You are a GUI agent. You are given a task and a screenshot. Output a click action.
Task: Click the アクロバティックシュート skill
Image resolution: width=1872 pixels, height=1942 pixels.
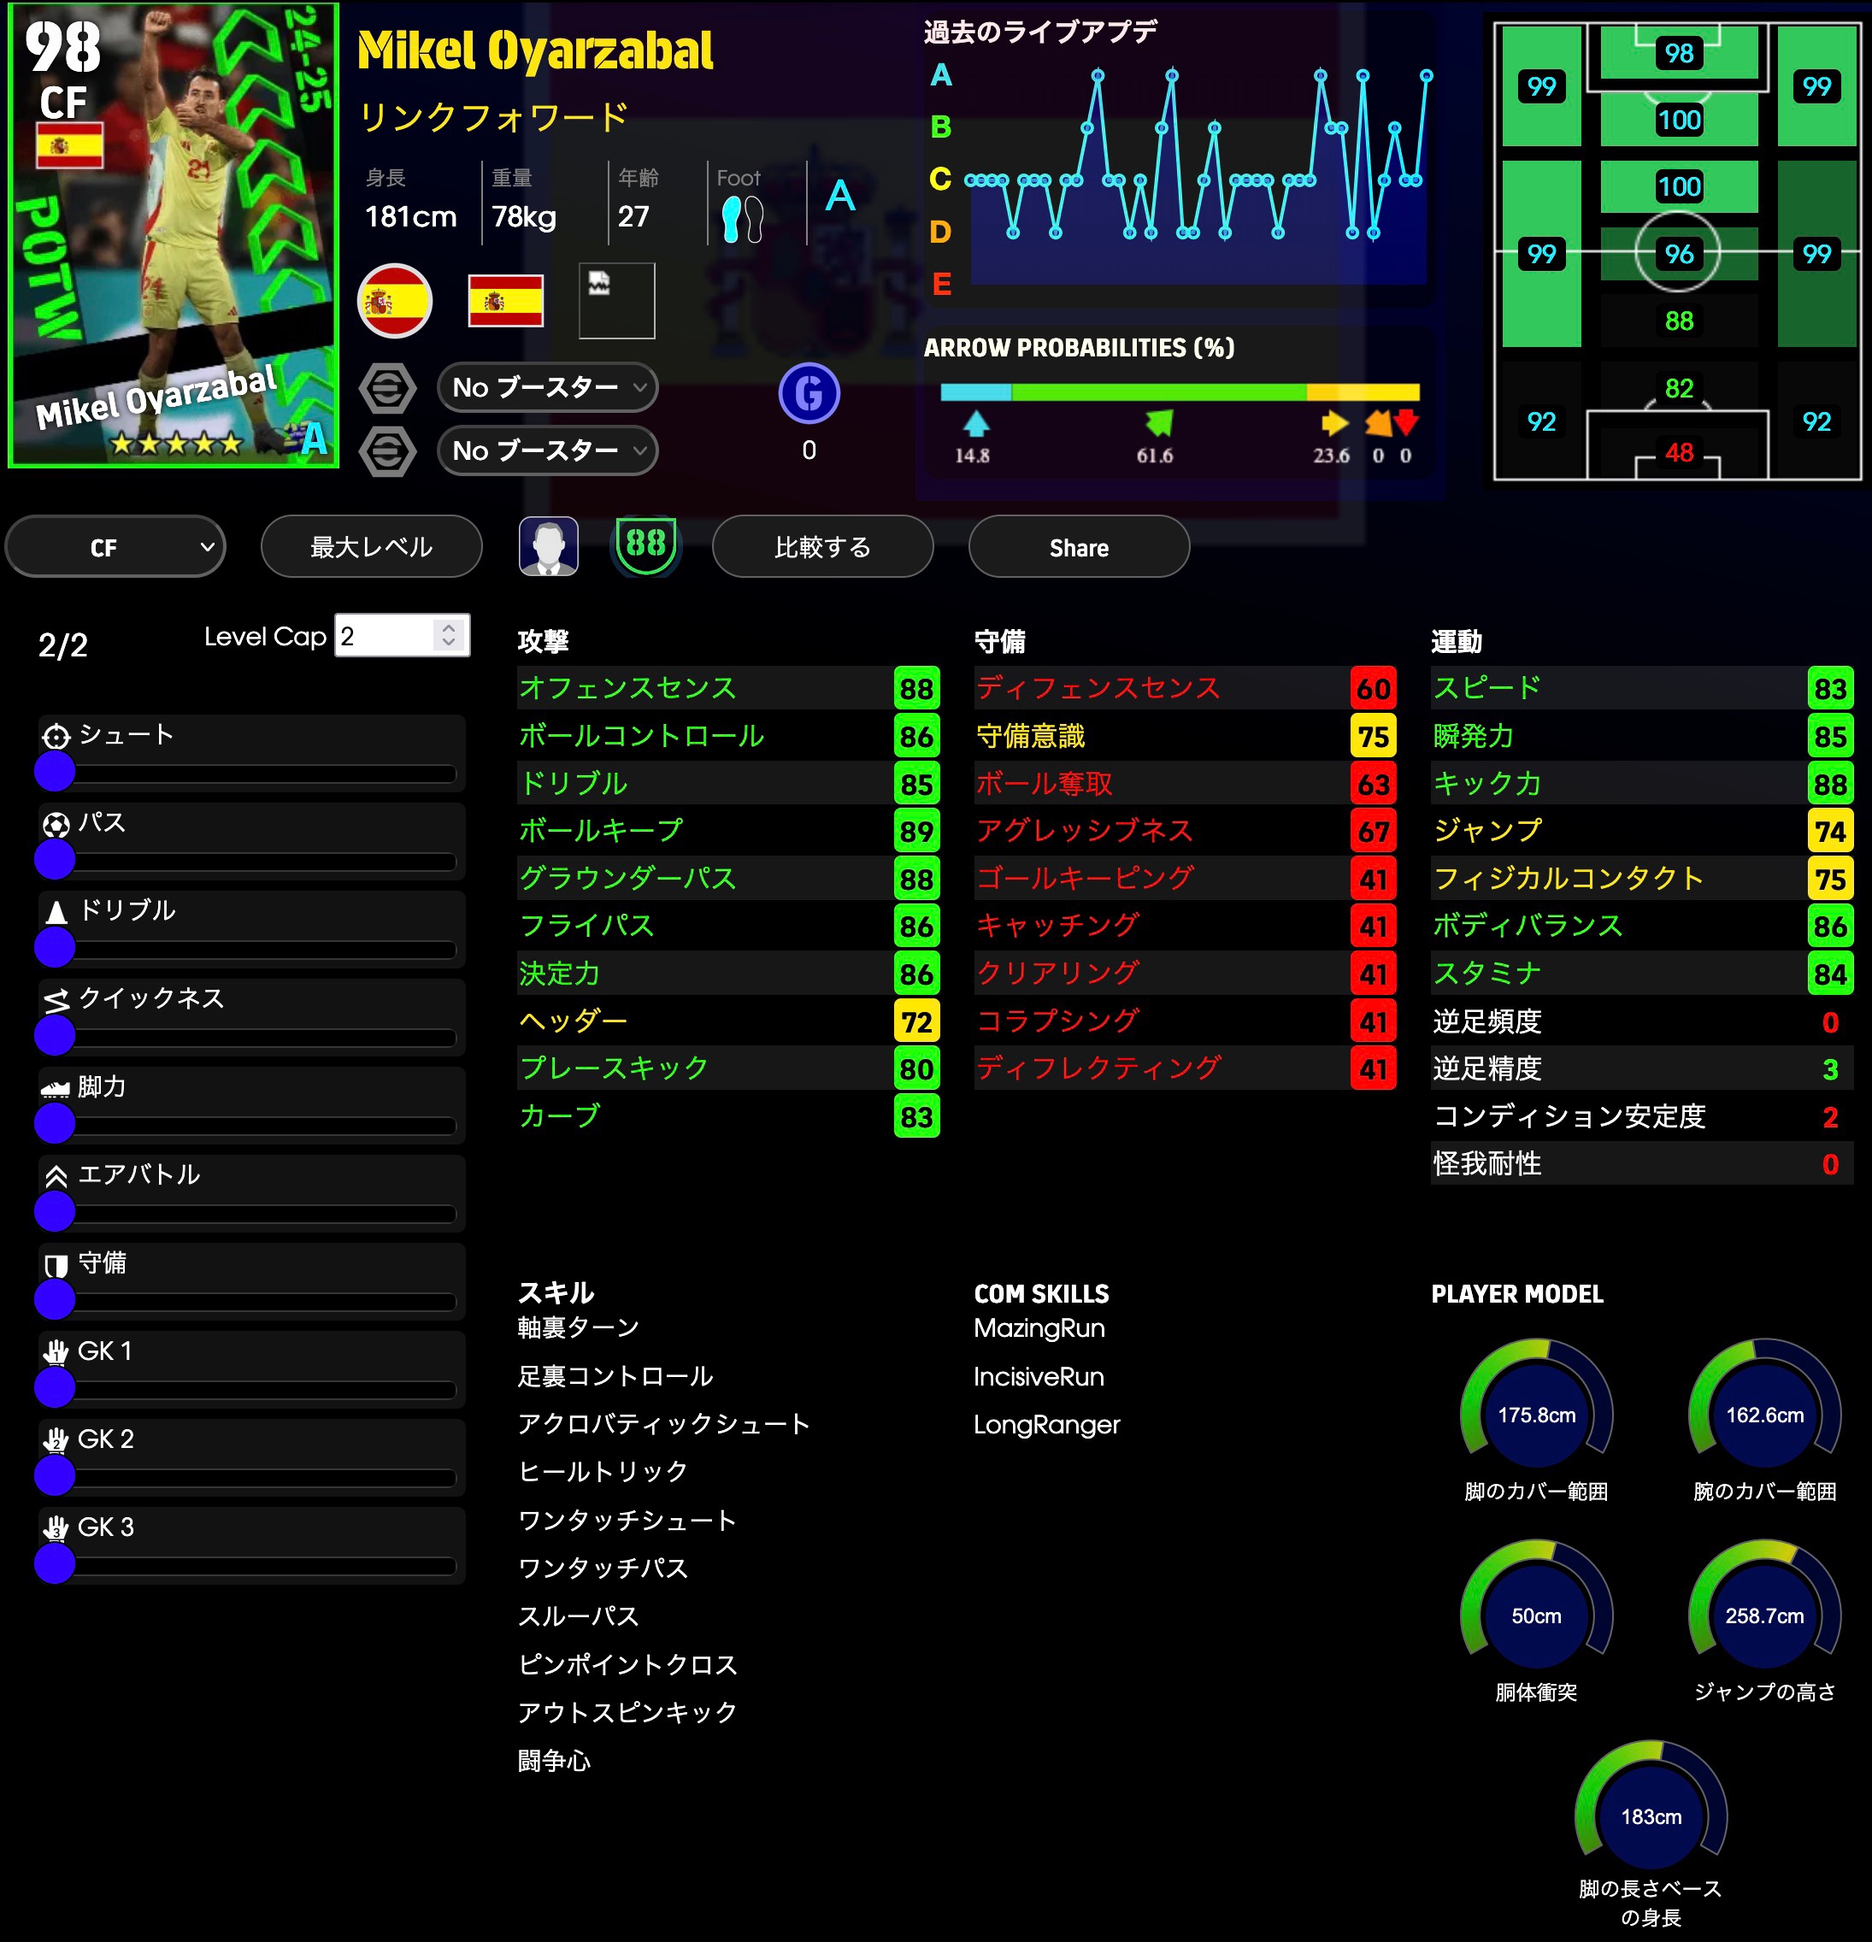point(664,1424)
